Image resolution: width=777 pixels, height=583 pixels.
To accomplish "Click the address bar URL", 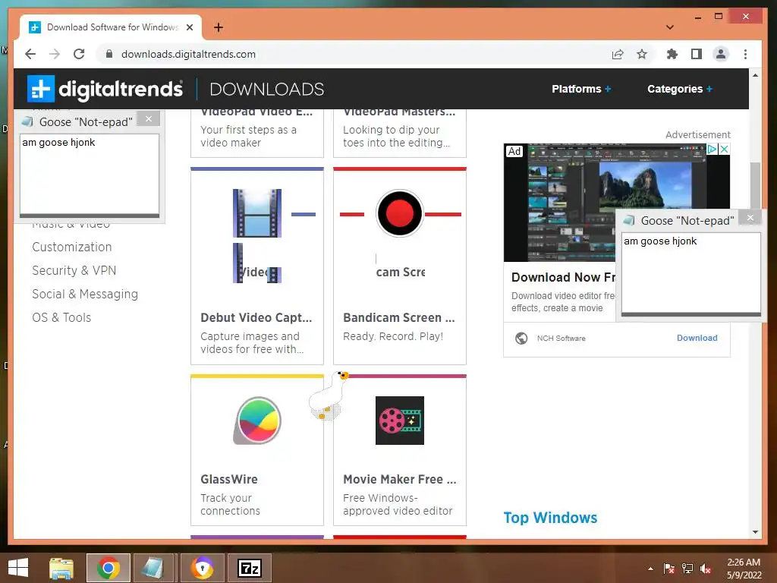I will (188, 54).
